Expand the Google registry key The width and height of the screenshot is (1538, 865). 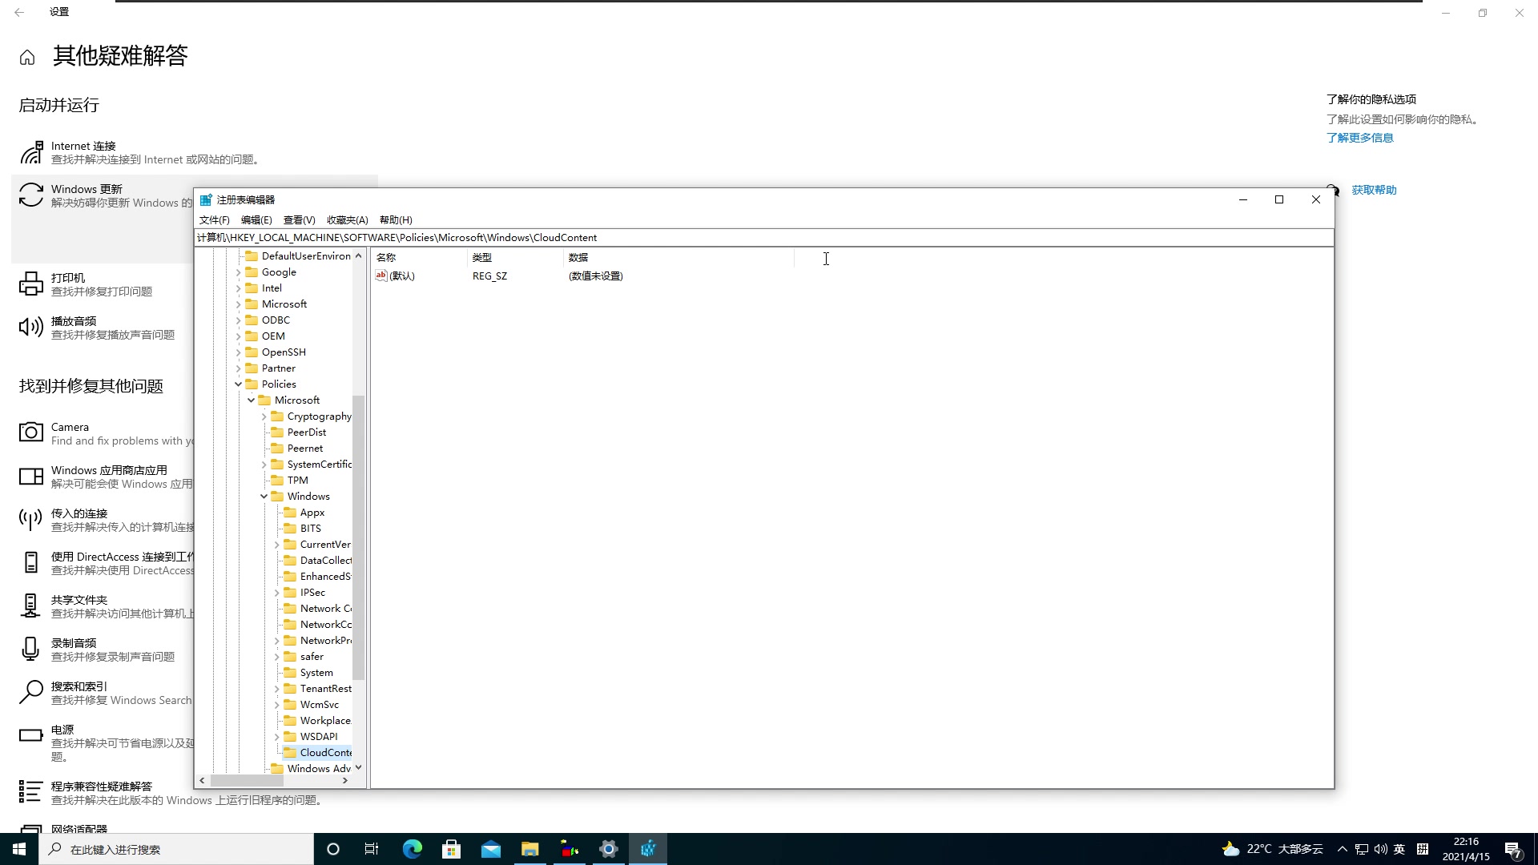[x=238, y=272]
